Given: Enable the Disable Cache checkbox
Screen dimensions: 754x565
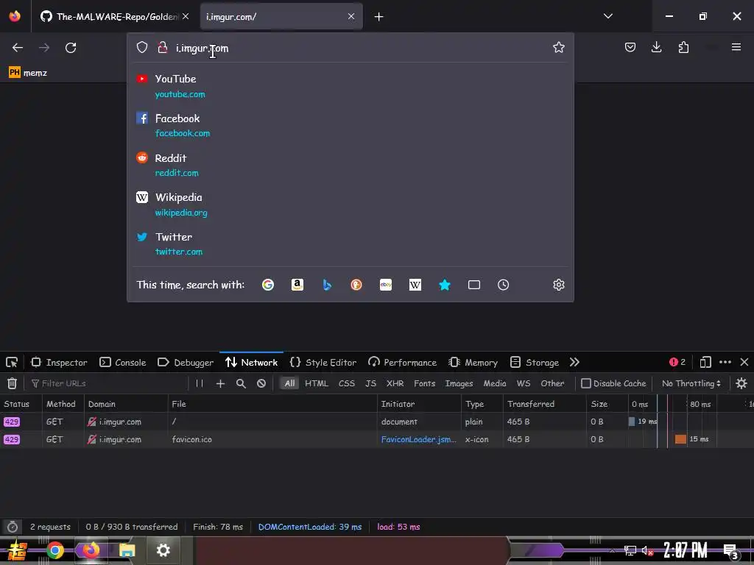Looking at the screenshot, I should click(585, 383).
